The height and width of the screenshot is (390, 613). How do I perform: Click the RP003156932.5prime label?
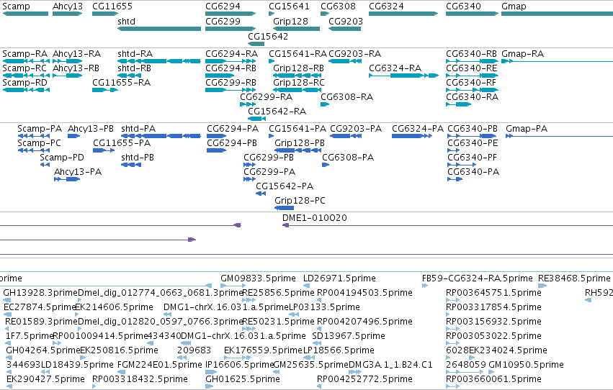[x=493, y=322]
